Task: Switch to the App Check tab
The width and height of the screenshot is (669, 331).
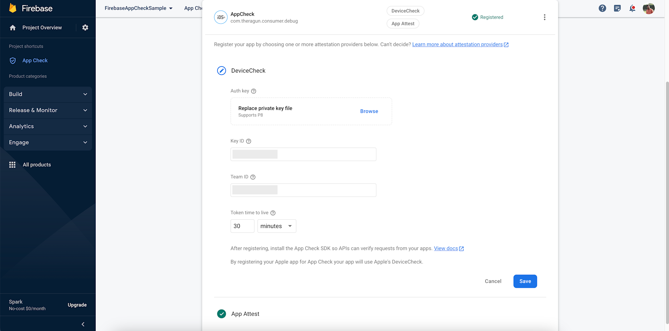Action: click(193, 8)
